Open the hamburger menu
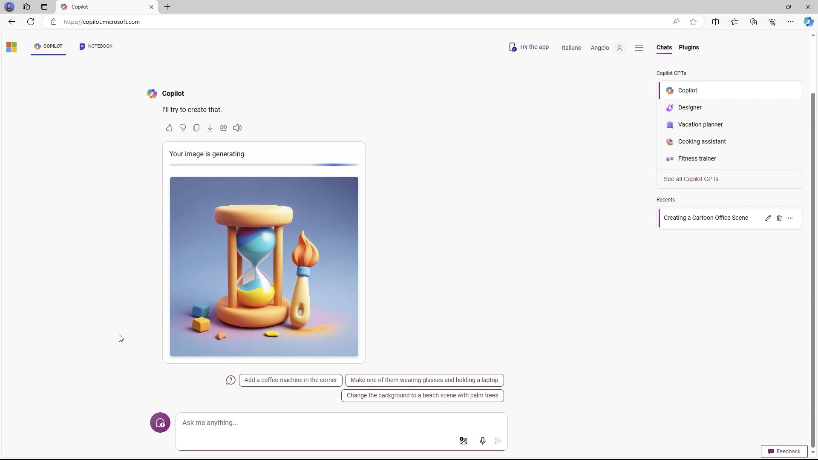Screen dimensions: 818x460 [x=639, y=48]
